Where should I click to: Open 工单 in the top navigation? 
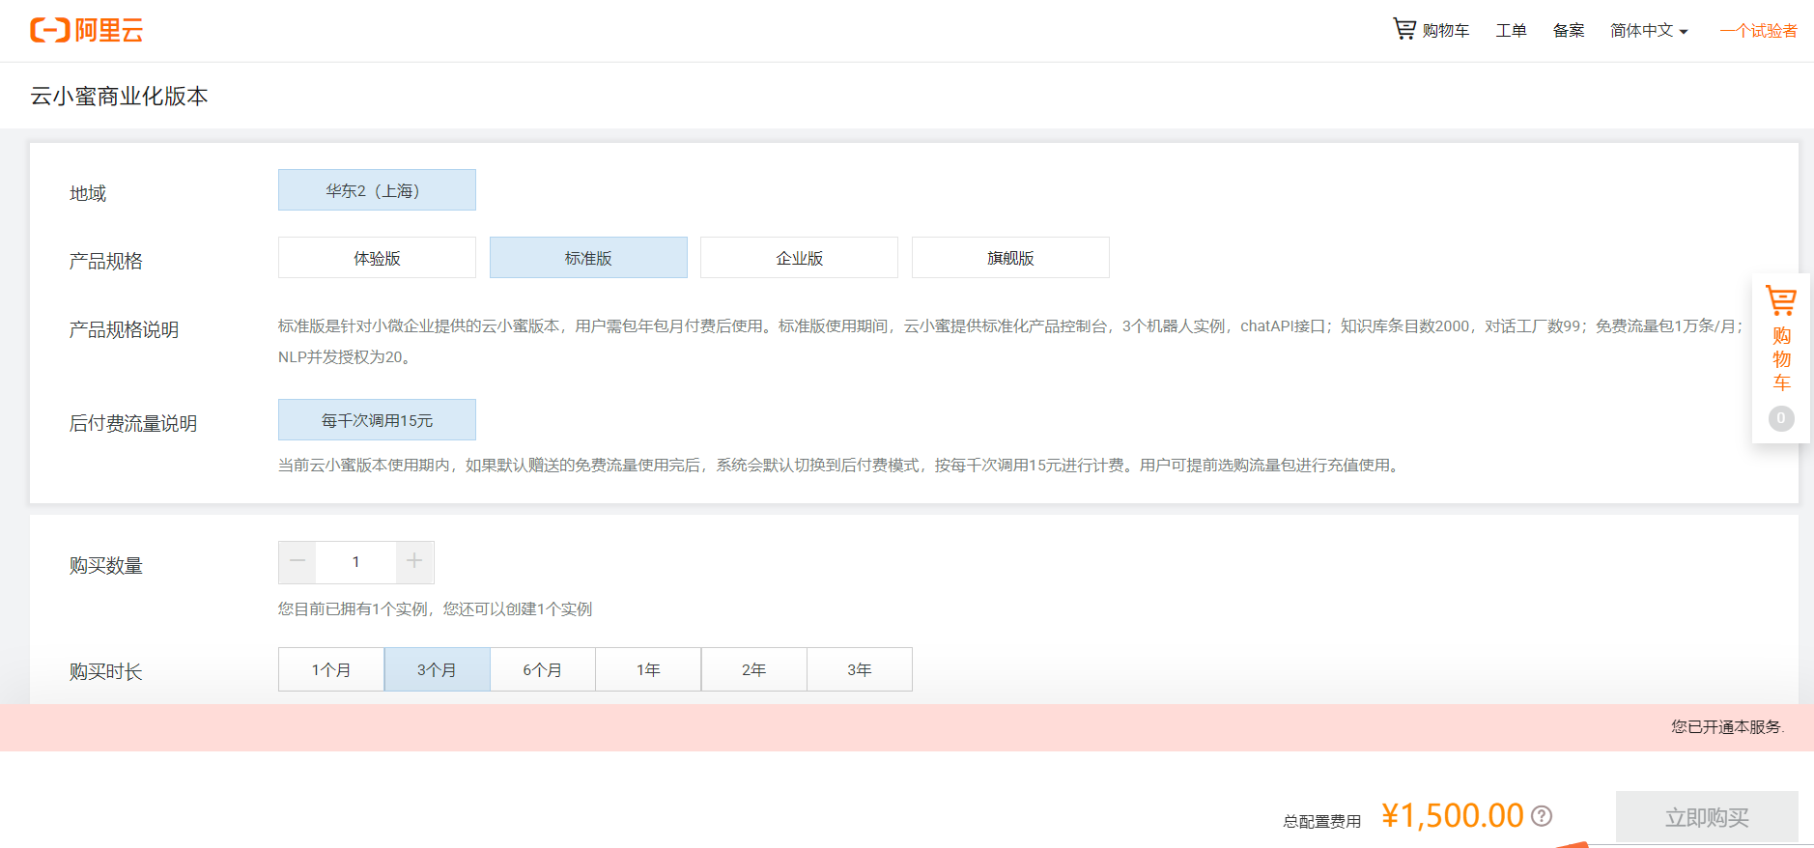(x=1511, y=31)
